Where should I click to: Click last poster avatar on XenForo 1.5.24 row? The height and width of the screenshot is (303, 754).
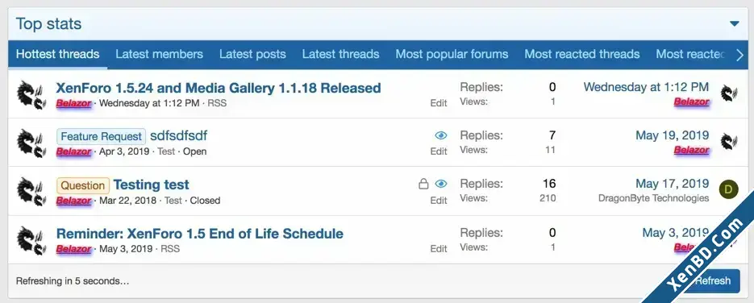[x=729, y=93]
